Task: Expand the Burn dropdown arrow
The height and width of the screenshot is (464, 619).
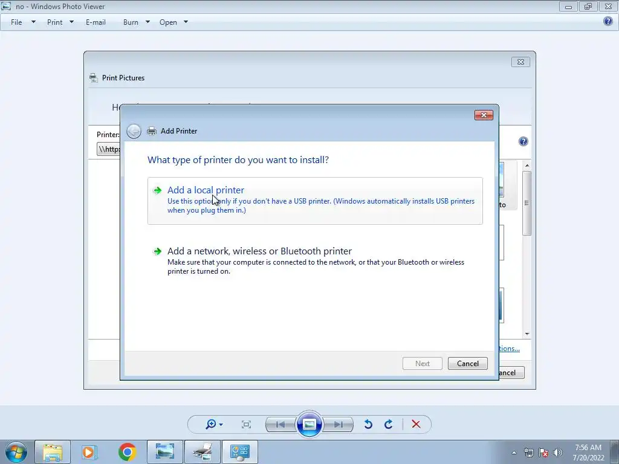Action: click(x=147, y=22)
